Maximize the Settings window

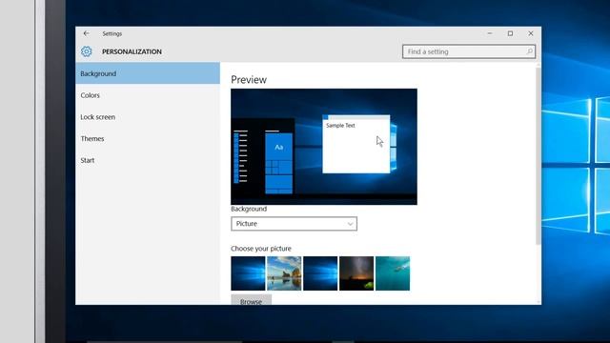tap(510, 33)
